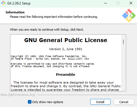Click the first Preamble paragraph text

click(x=66, y=86)
